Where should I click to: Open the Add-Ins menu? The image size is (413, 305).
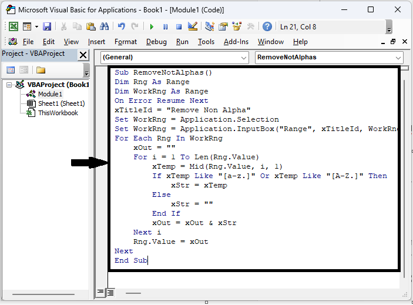tap(236, 42)
